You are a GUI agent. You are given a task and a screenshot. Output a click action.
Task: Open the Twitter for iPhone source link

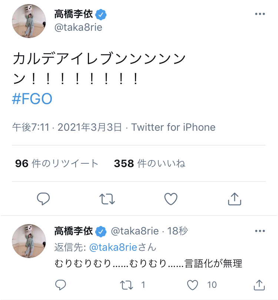click(x=173, y=127)
